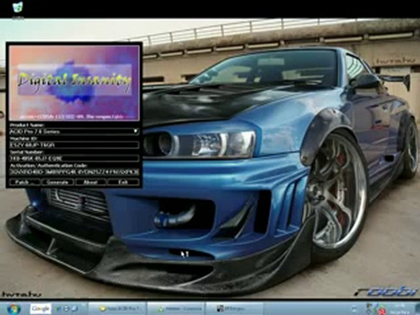This screenshot has width=420, height=315.
Task: Click the Digital Insanity banner image
Action: [74, 83]
